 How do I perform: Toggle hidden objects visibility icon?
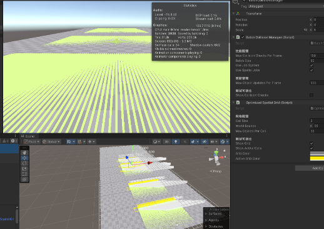(x=205, y=141)
